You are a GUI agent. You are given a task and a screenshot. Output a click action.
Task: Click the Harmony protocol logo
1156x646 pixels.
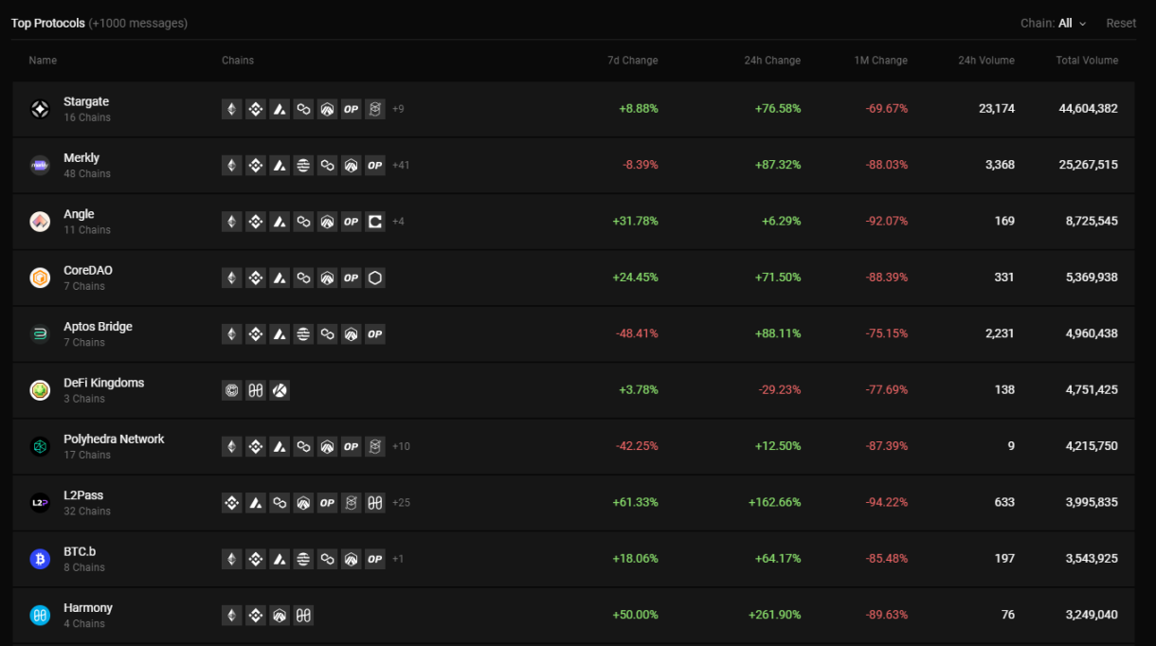coord(40,615)
